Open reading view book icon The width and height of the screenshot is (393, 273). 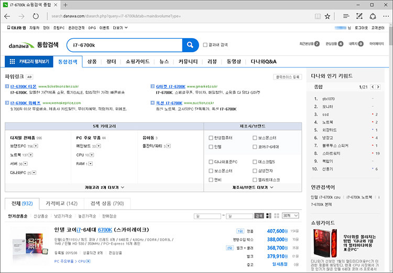pyautogui.click(x=318, y=16)
